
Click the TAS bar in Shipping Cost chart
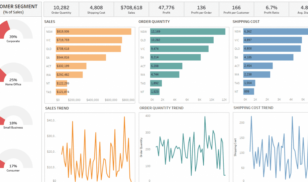249,83
